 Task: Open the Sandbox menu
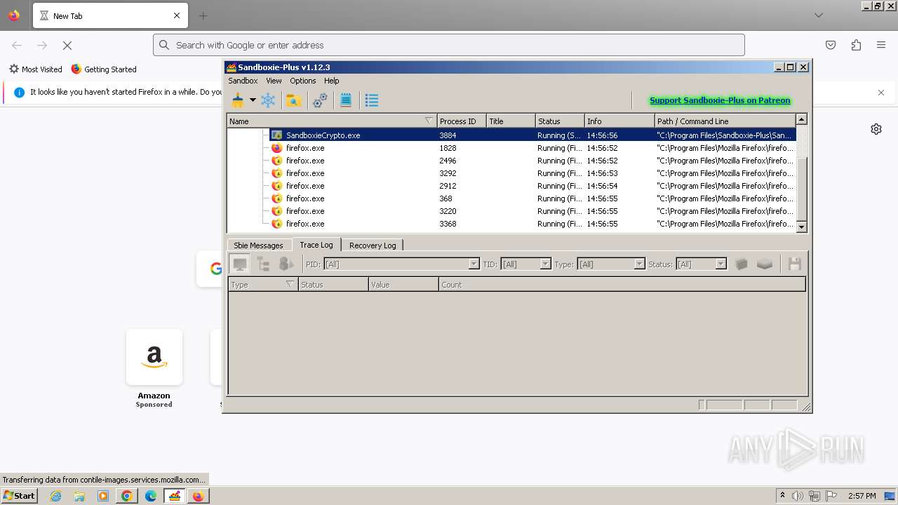(243, 81)
